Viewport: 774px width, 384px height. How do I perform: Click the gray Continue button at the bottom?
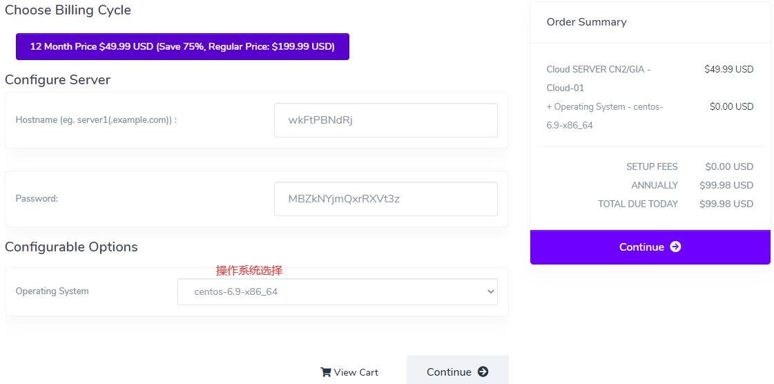458,370
